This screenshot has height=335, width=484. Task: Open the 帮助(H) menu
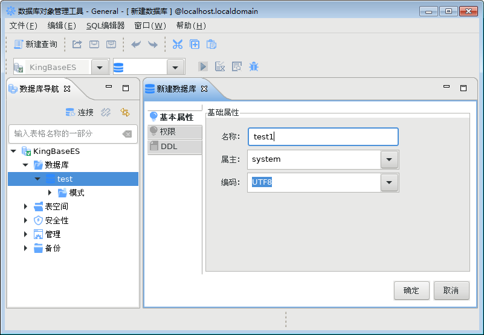191,25
